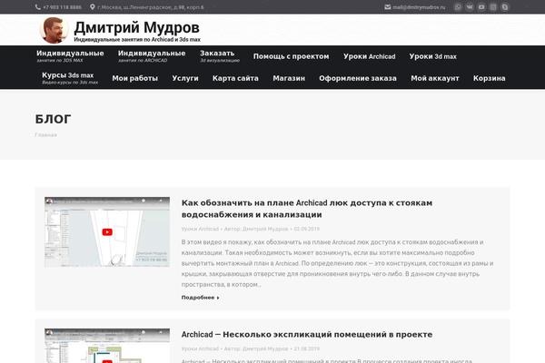Click the email address in top bar
Viewport: 545px width, 363px height.
point(419,7)
